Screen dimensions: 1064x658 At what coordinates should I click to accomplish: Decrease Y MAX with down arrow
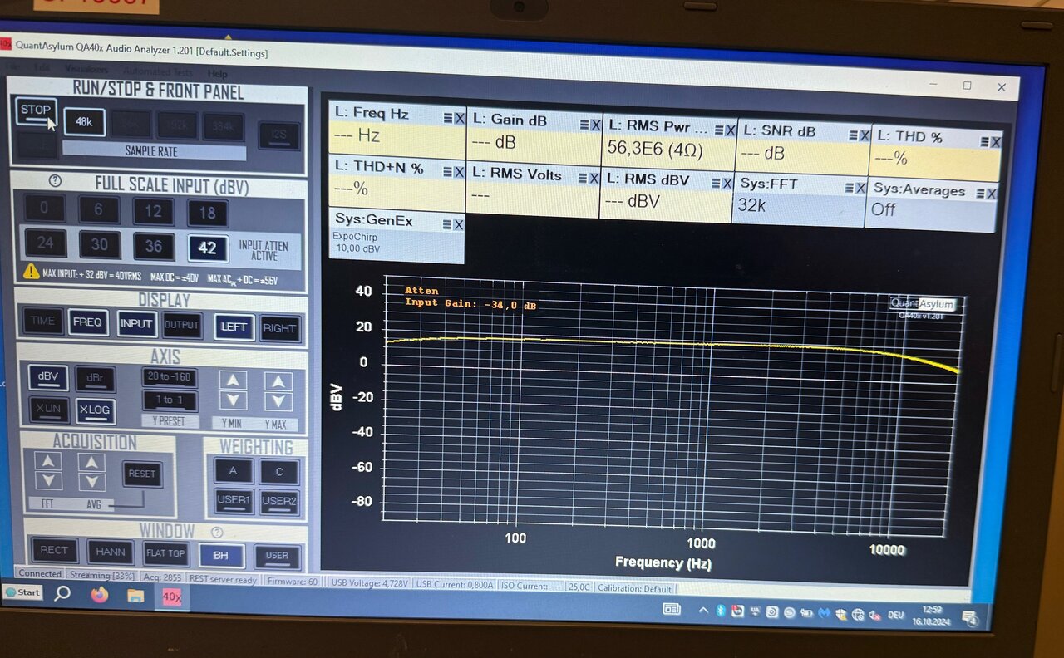(x=278, y=403)
